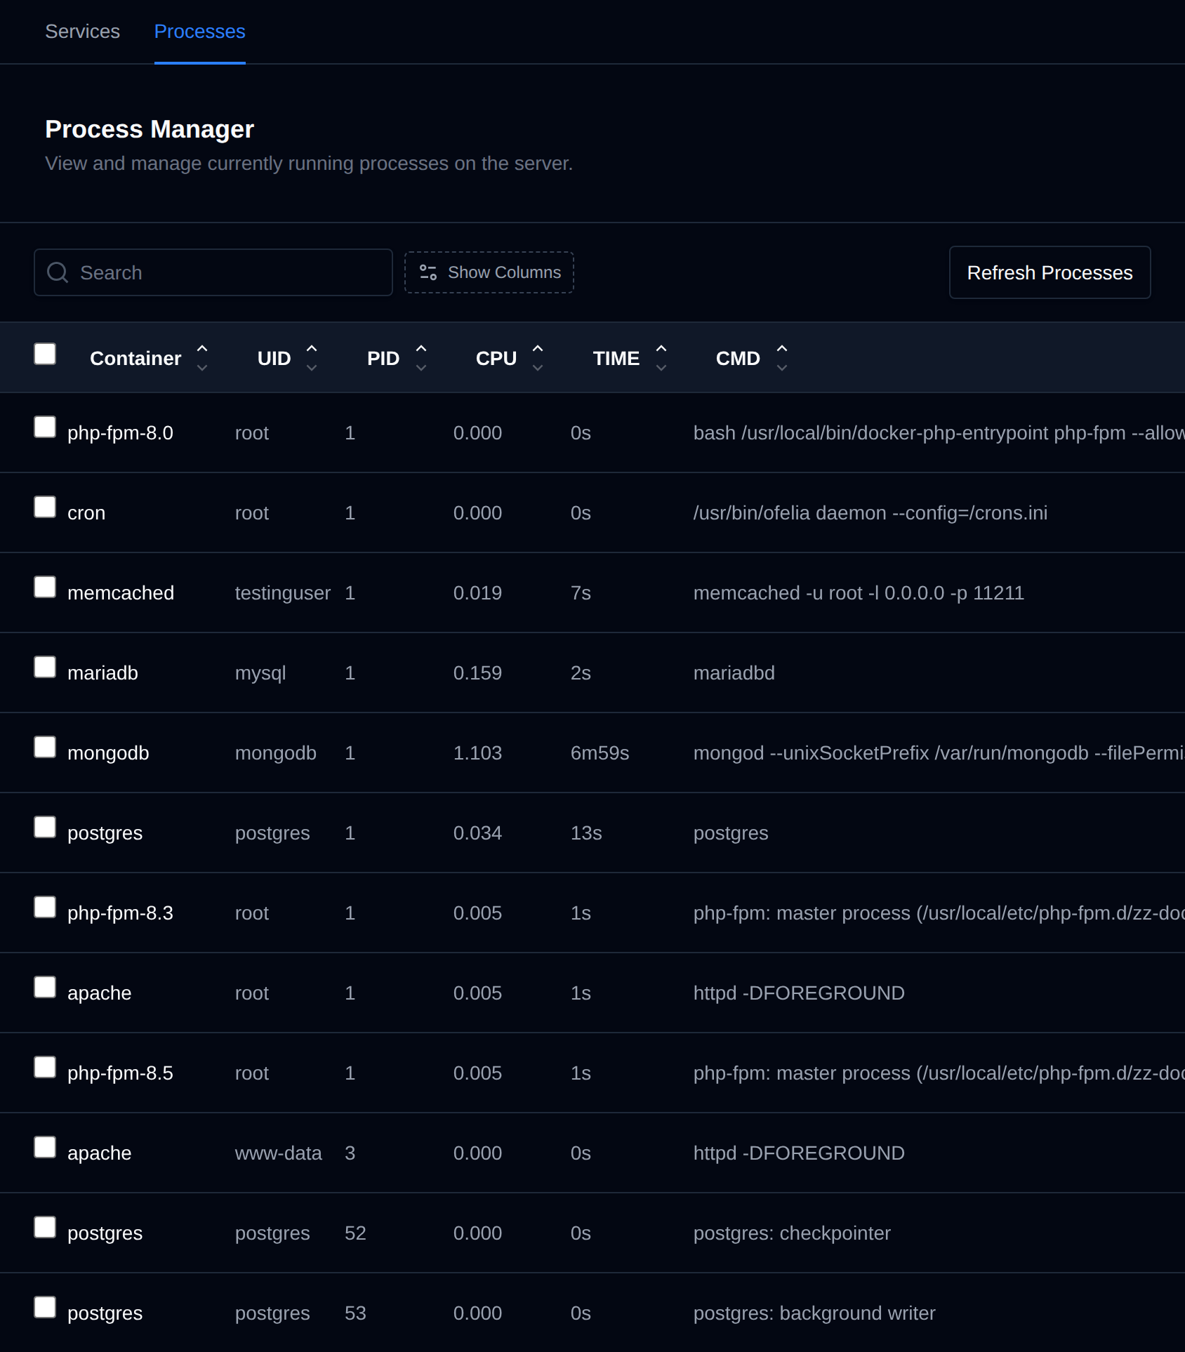Click the TIME column header label
1185x1352 pixels.
(x=616, y=359)
